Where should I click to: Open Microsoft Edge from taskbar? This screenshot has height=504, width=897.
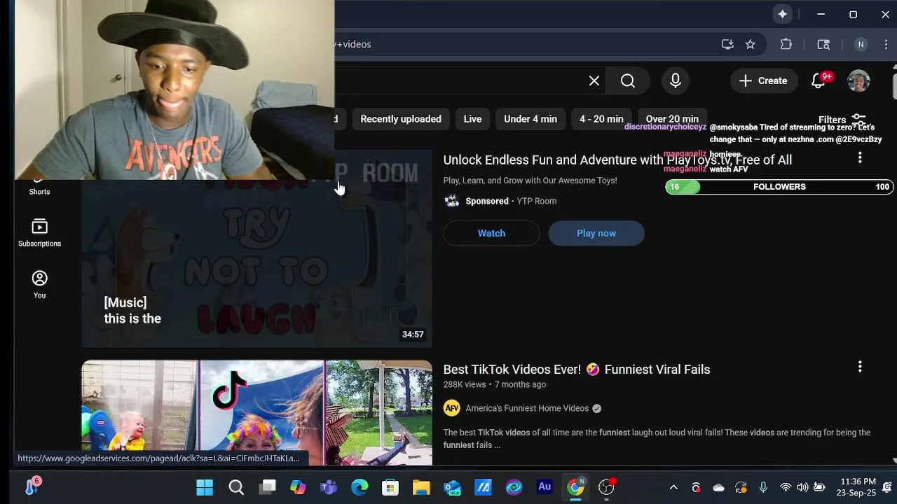click(360, 487)
